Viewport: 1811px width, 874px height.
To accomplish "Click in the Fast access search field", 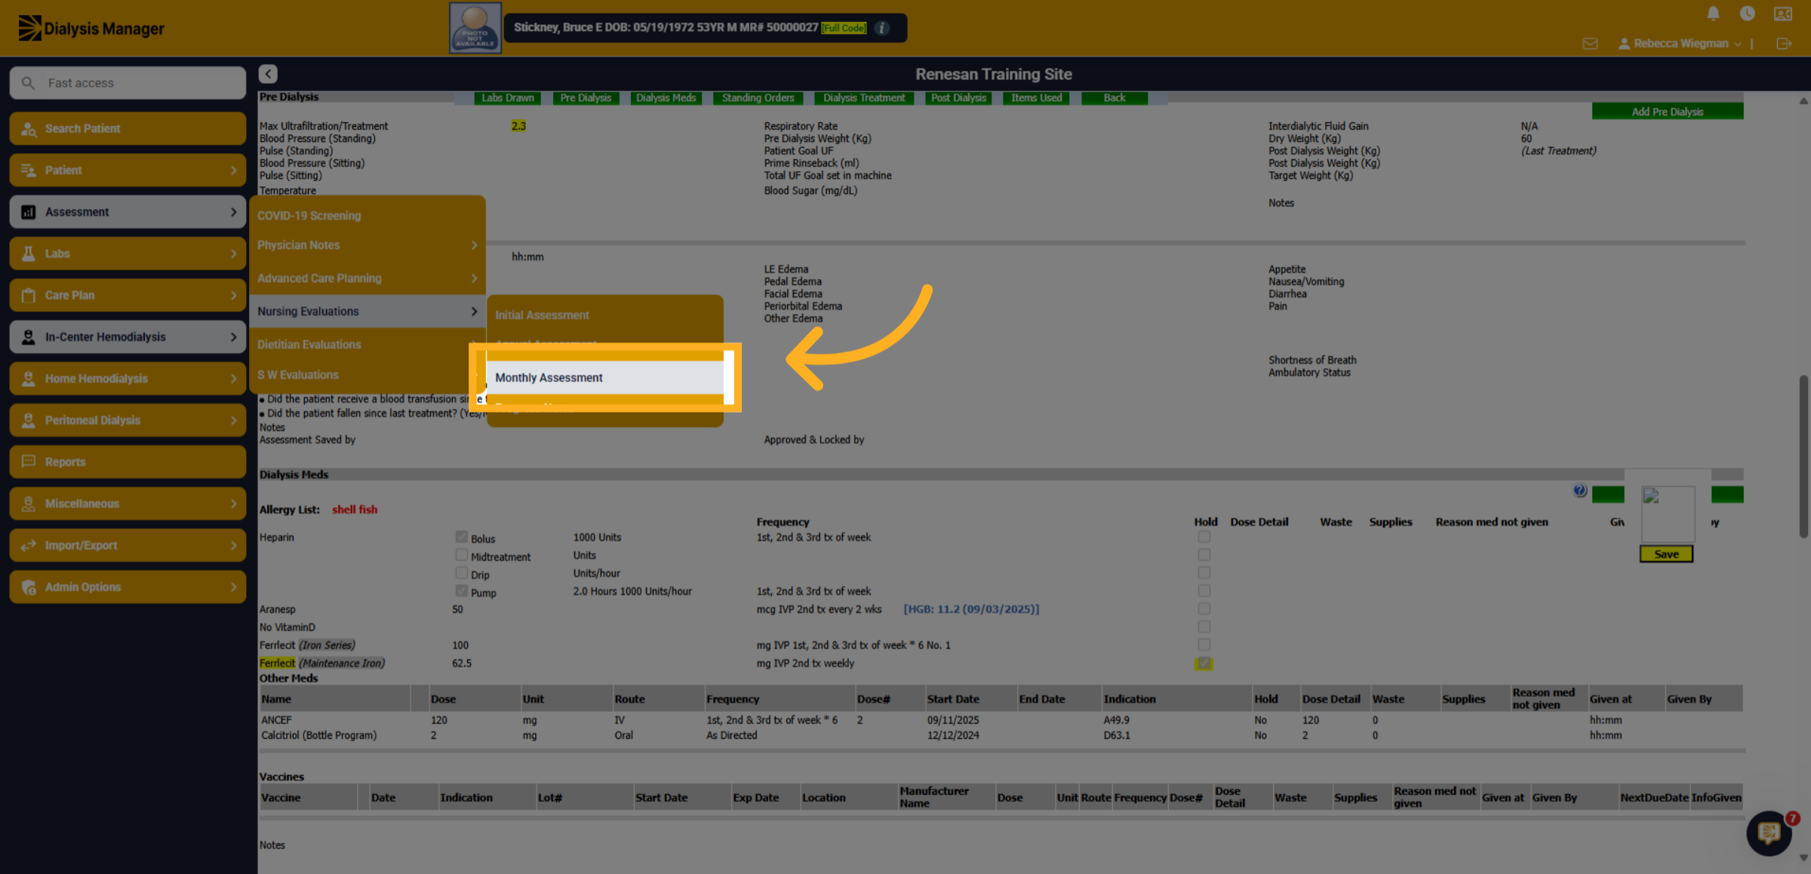I will pyautogui.click(x=128, y=83).
